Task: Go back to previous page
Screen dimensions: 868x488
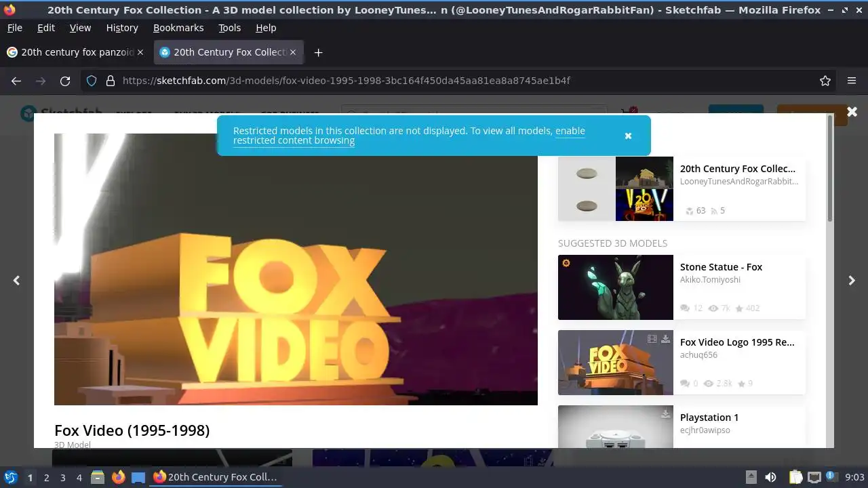Action: point(16,81)
